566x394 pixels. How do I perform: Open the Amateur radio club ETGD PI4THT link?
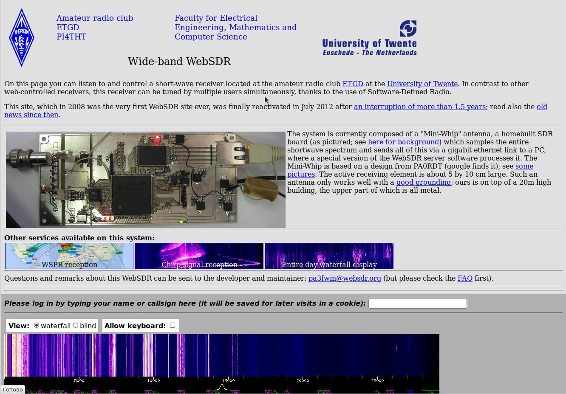point(95,27)
